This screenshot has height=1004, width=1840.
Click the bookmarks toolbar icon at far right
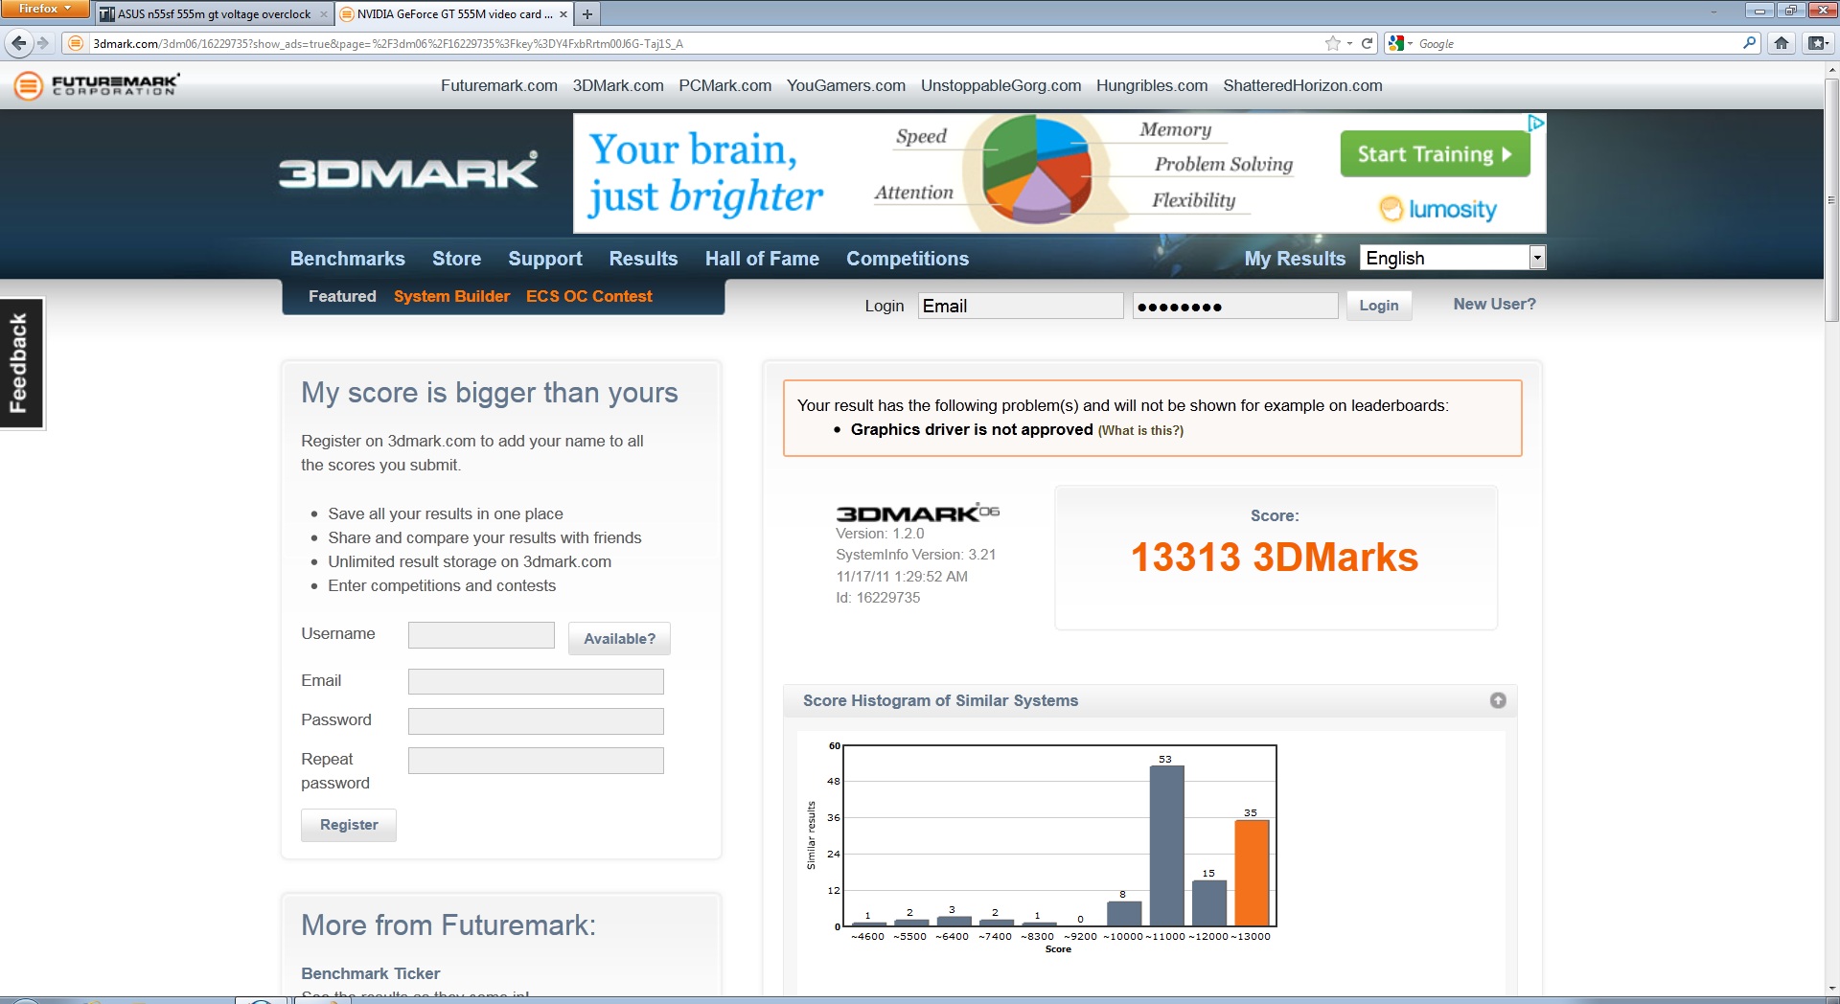pyautogui.click(x=1818, y=43)
